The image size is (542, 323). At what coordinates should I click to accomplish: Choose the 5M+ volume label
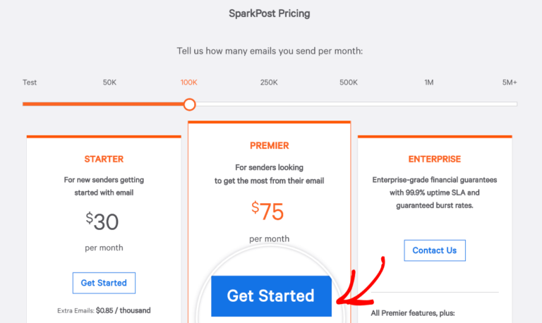coord(510,83)
